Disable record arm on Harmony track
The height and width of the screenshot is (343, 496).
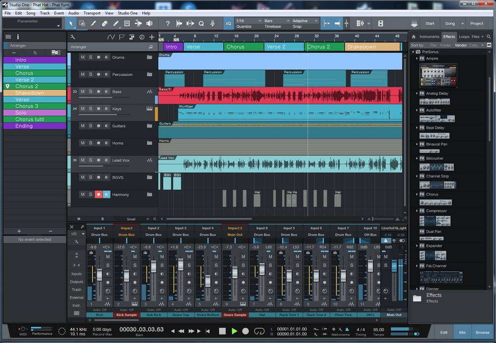[99, 195]
